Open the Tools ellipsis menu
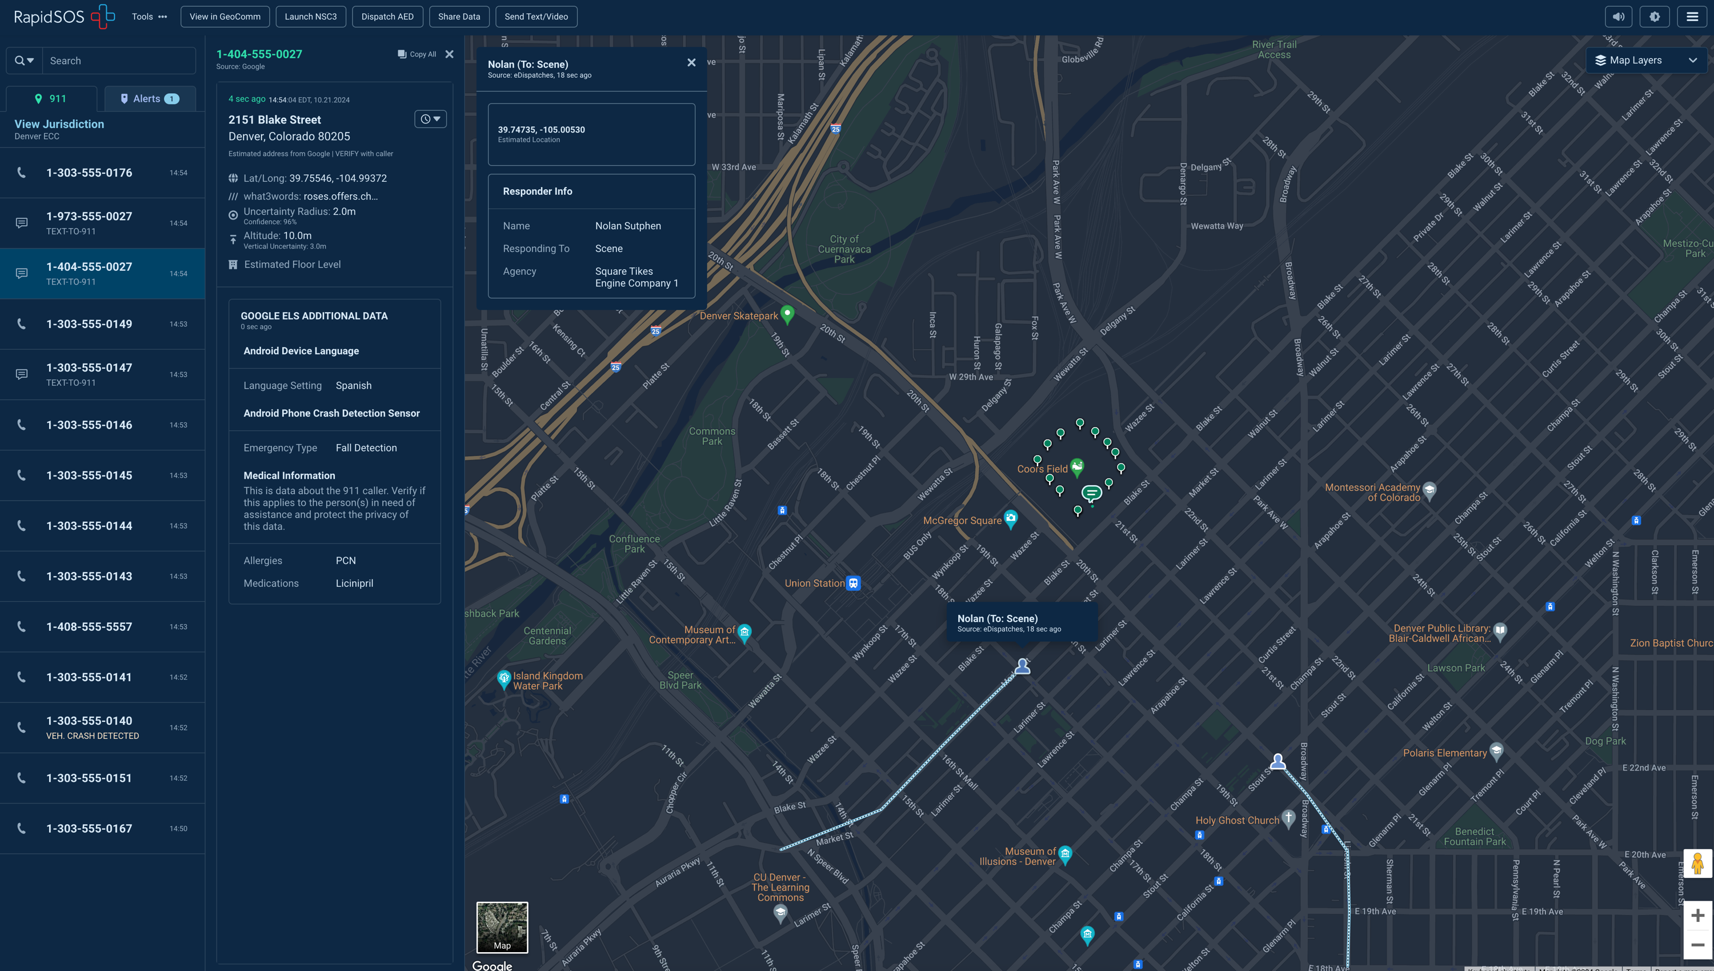 click(163, 17)
